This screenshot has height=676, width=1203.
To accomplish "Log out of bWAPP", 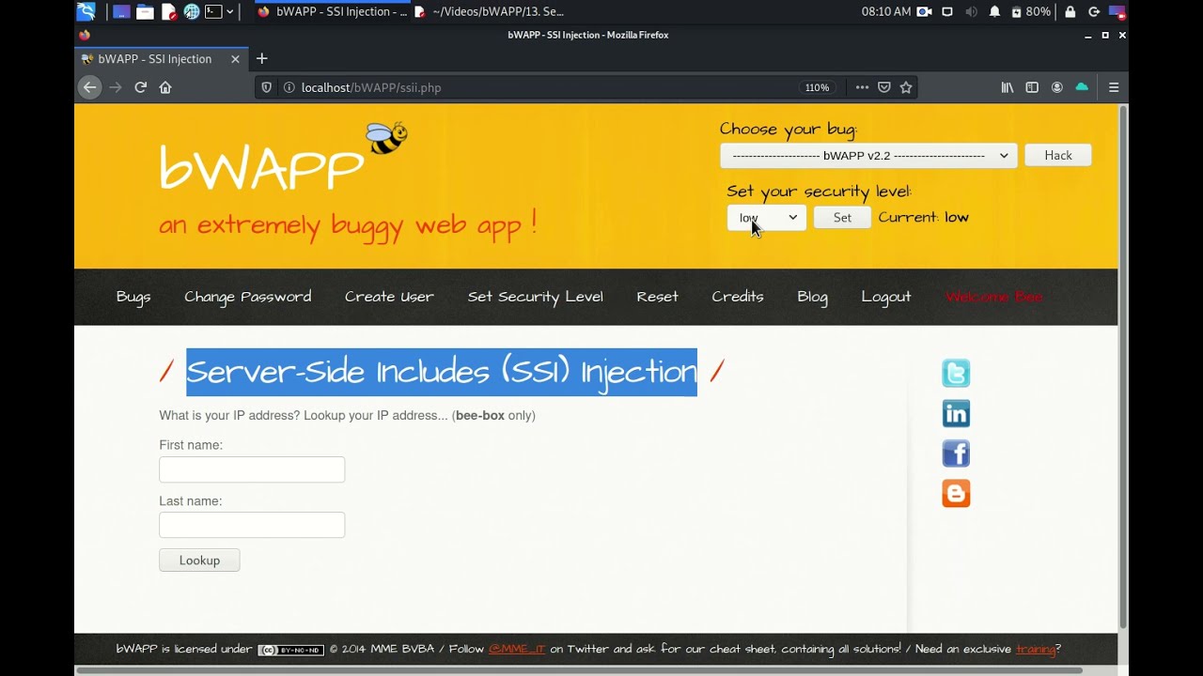I will [x=886, y=297].
